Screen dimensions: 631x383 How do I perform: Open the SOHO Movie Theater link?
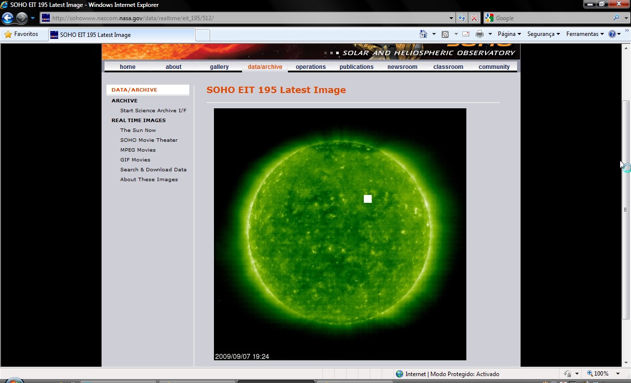pyautogui.click(x=149, y=140)
